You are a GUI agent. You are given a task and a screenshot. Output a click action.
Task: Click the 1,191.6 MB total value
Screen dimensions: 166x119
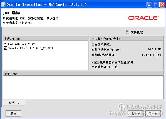pyautogui.click(x=151, y=55)
